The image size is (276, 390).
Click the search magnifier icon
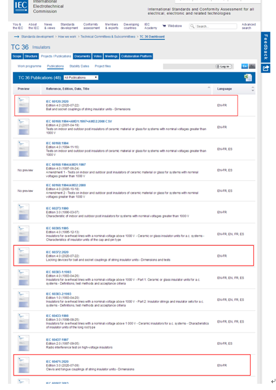(192, 26)
